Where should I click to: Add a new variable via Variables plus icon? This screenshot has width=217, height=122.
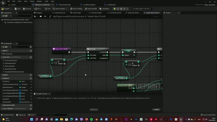pos(31,78)
